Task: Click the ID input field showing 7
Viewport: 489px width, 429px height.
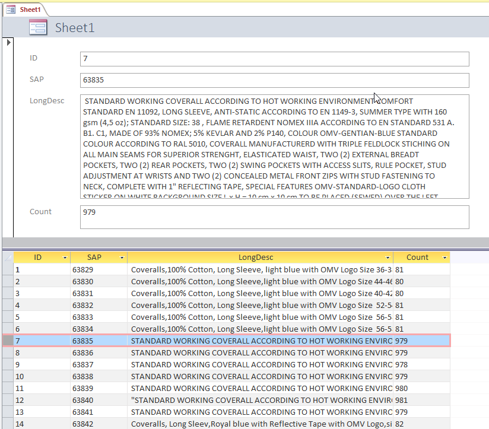Action: (x=274, y=59)
